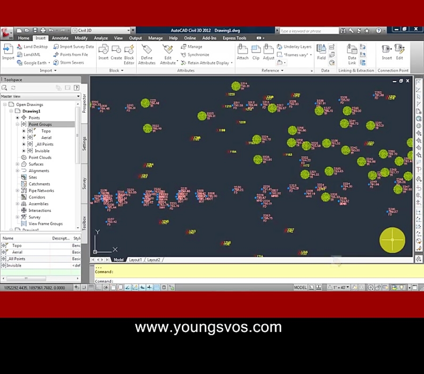This screenshot has width=424, height=374.
Task: Click the Data Link icon
Action: point(353,49)
